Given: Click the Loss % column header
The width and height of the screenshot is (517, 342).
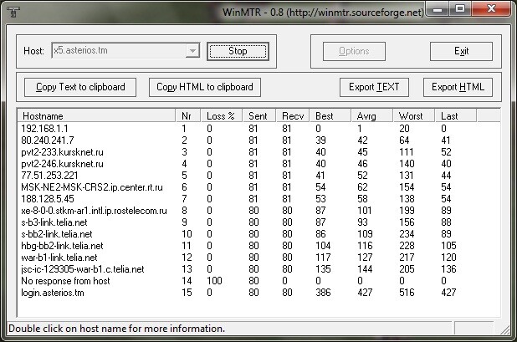Looking at the screenshot, I should pyautogui.click(x=222, y=116).
